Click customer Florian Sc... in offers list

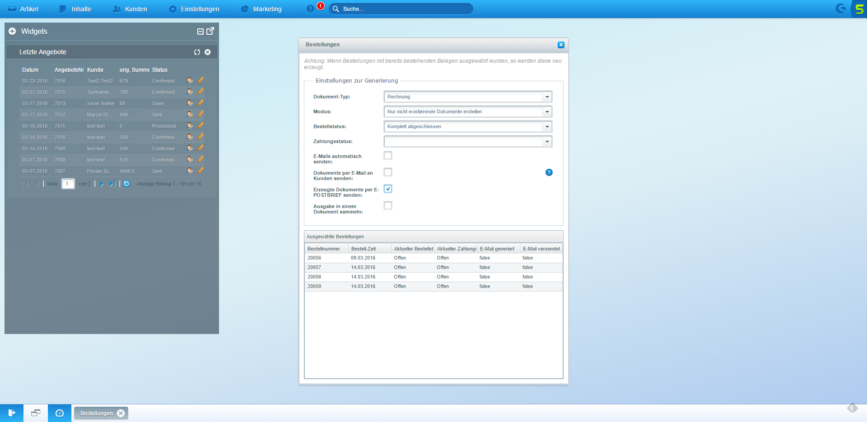coord(100,171)
